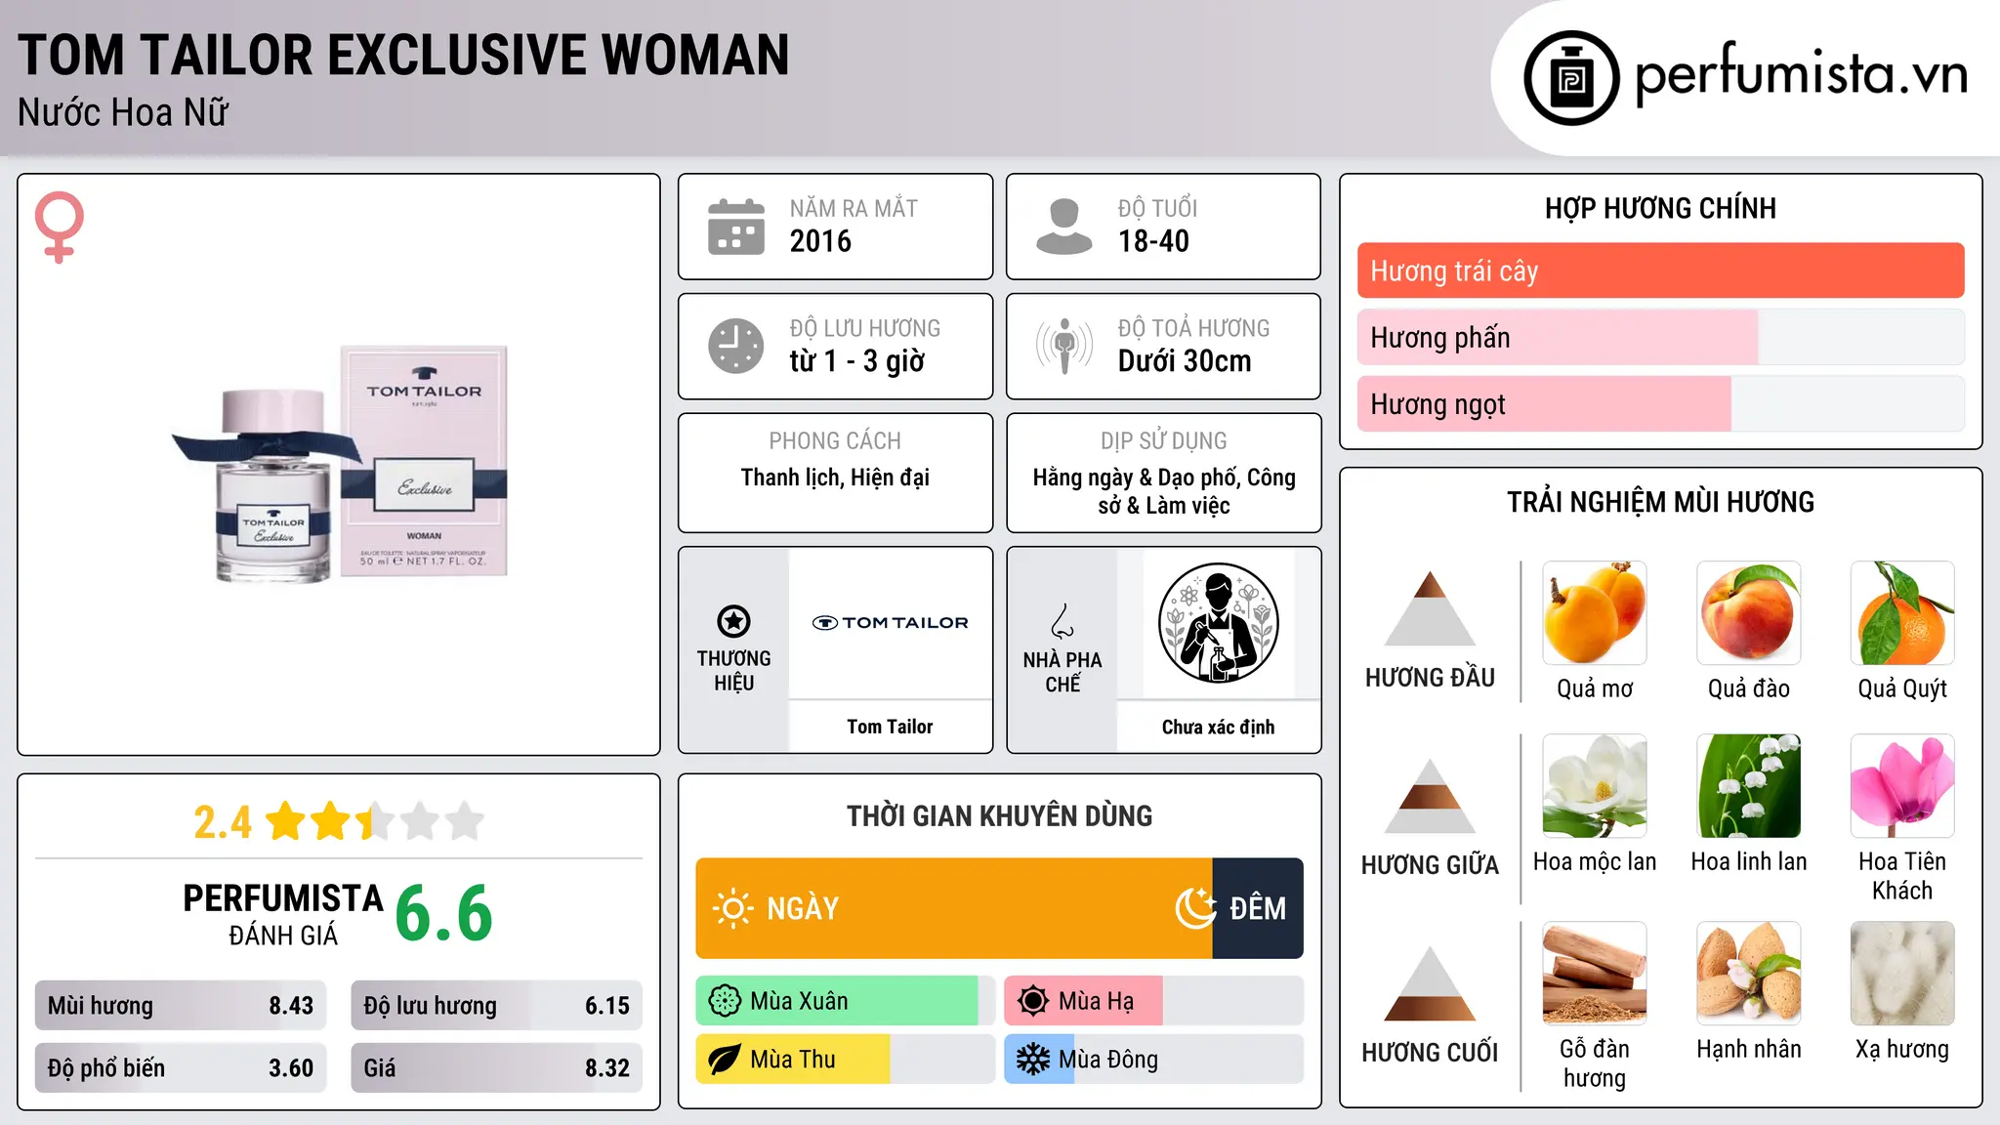Click the Tom Tailor brand logo

[890, 622]
